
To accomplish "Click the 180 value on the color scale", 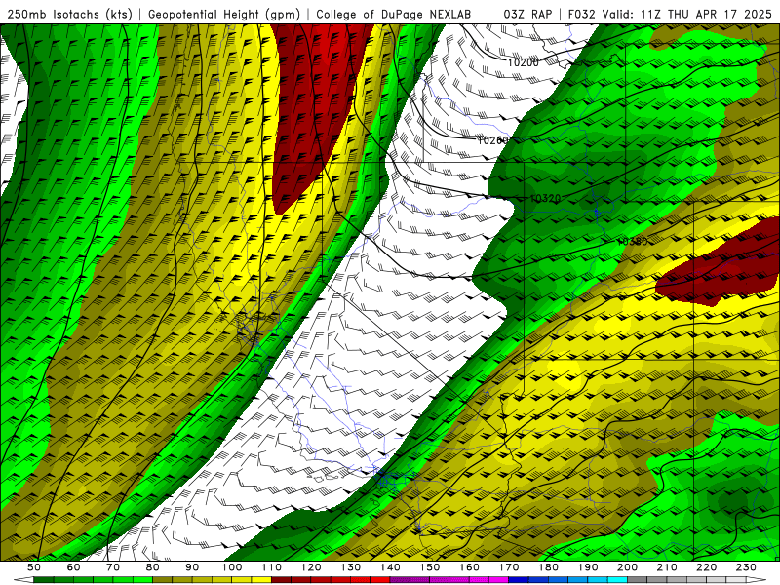I will pyautogui.click(x=548, y=567).
